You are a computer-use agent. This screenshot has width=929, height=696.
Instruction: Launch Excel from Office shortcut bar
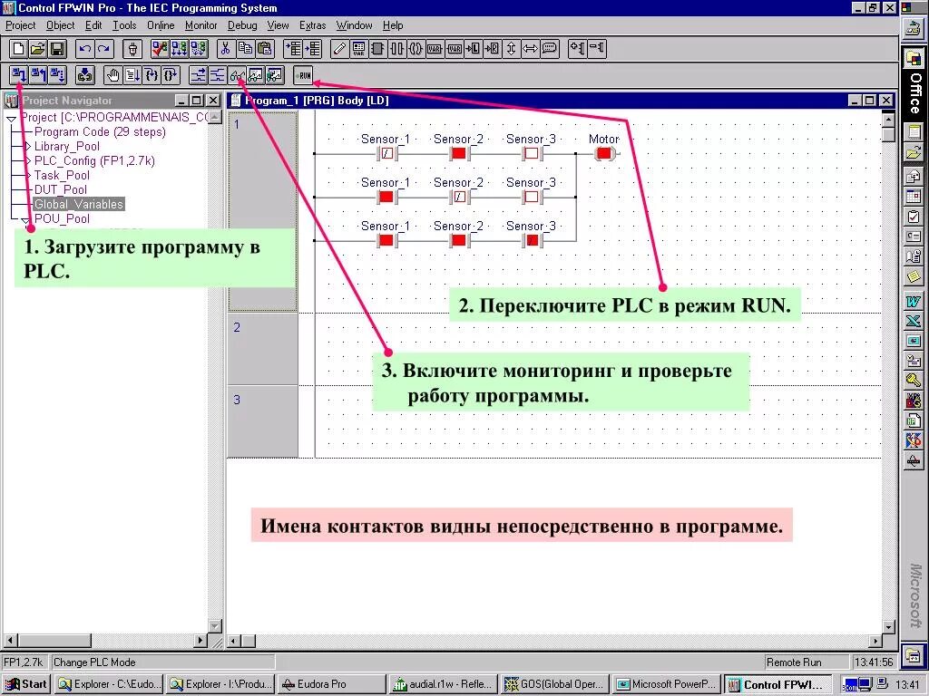click(913, 321)
